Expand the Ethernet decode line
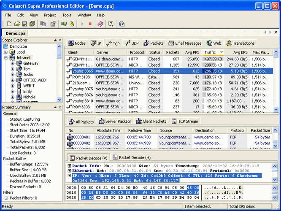 [69, 170]
